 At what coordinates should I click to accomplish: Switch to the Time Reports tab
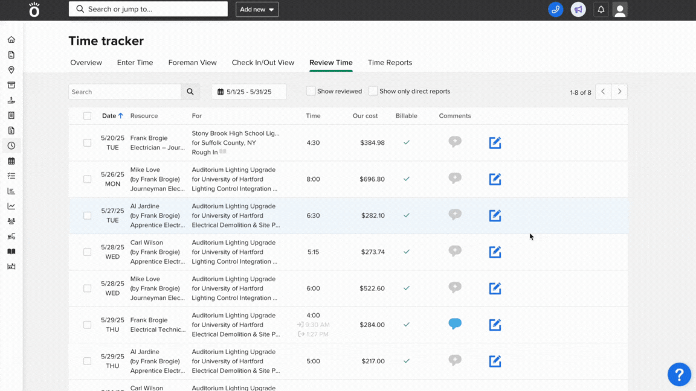point(390,63)
